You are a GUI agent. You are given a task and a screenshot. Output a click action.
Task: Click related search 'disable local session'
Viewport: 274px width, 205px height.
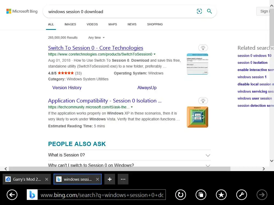point(256,84)
